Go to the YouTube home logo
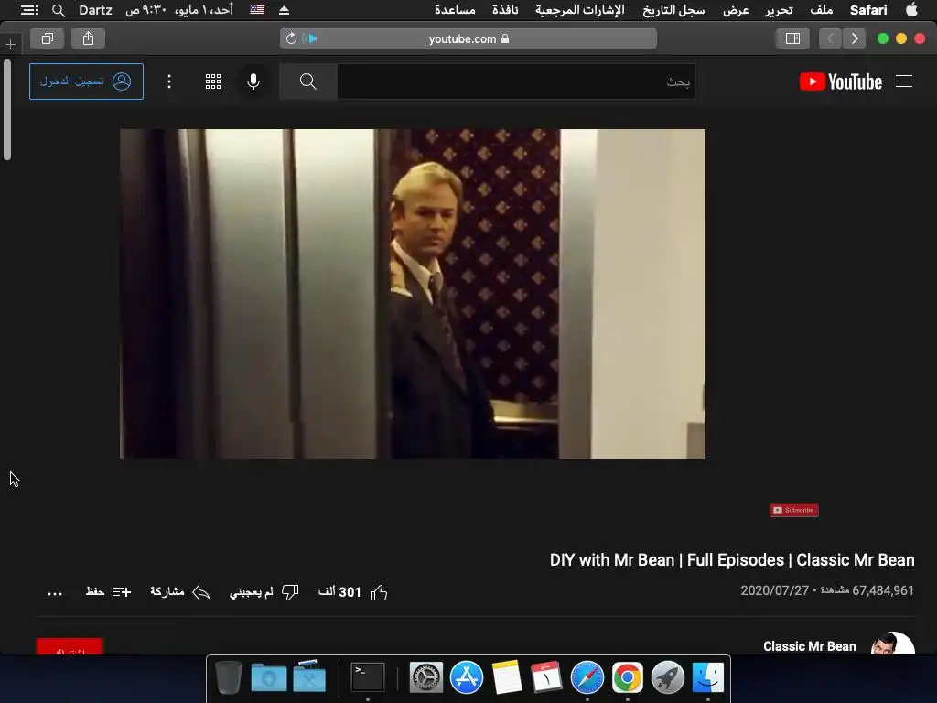This screenshot has width=937, height=703. point(841,81)
